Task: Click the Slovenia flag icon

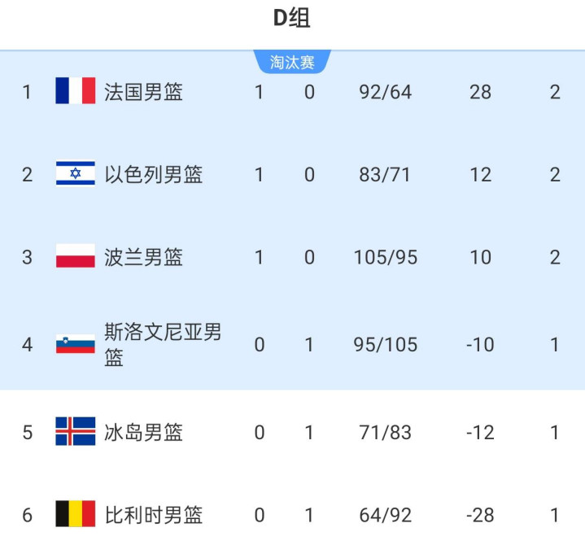Action: [x=75, y=344]
